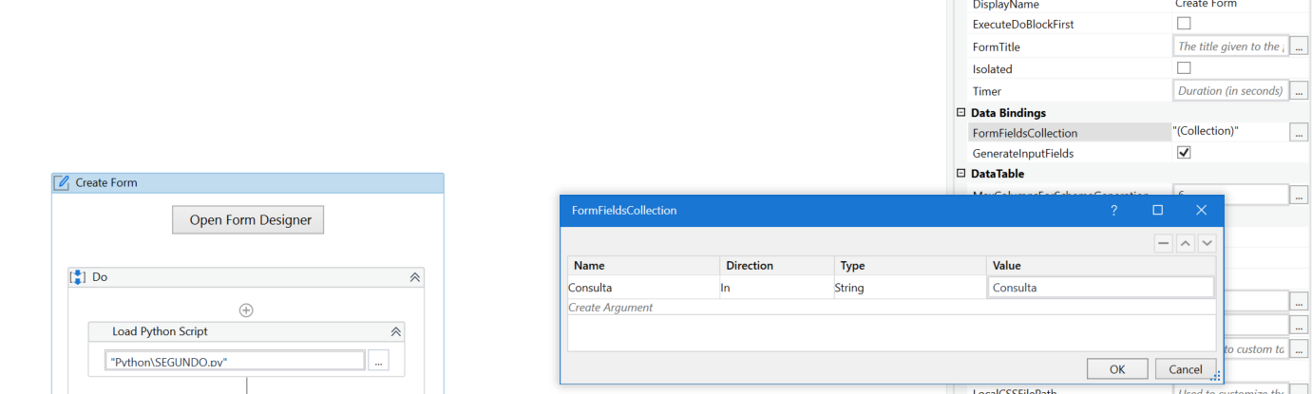
Task: Click the Create Form activity pencil icon
Action: (63, 182)
